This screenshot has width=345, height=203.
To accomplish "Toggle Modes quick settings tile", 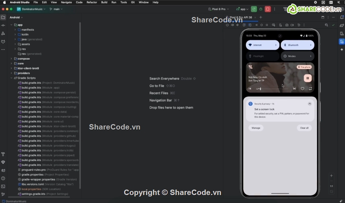I will (297, 56).
